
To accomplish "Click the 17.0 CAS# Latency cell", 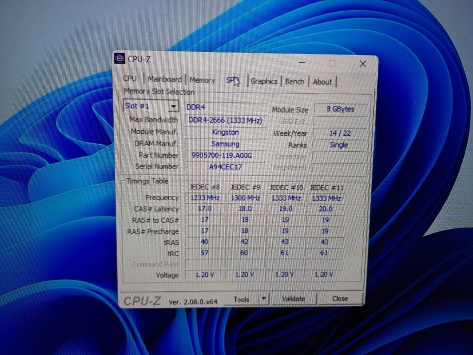I will click(x=205, y=209).
